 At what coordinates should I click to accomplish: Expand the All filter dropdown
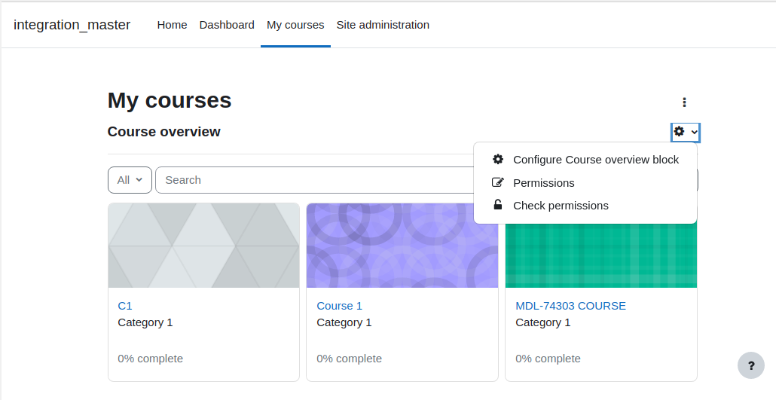point(130,180)
